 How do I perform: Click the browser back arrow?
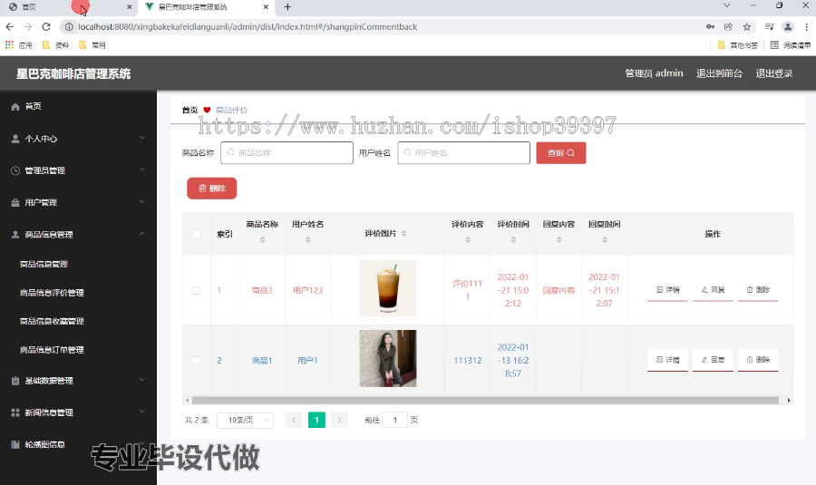point(10,26)
